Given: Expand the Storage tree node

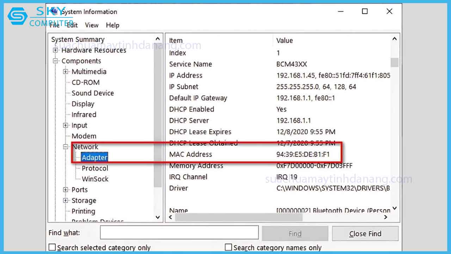Looking at the screenshot, I should coord(66,200).
